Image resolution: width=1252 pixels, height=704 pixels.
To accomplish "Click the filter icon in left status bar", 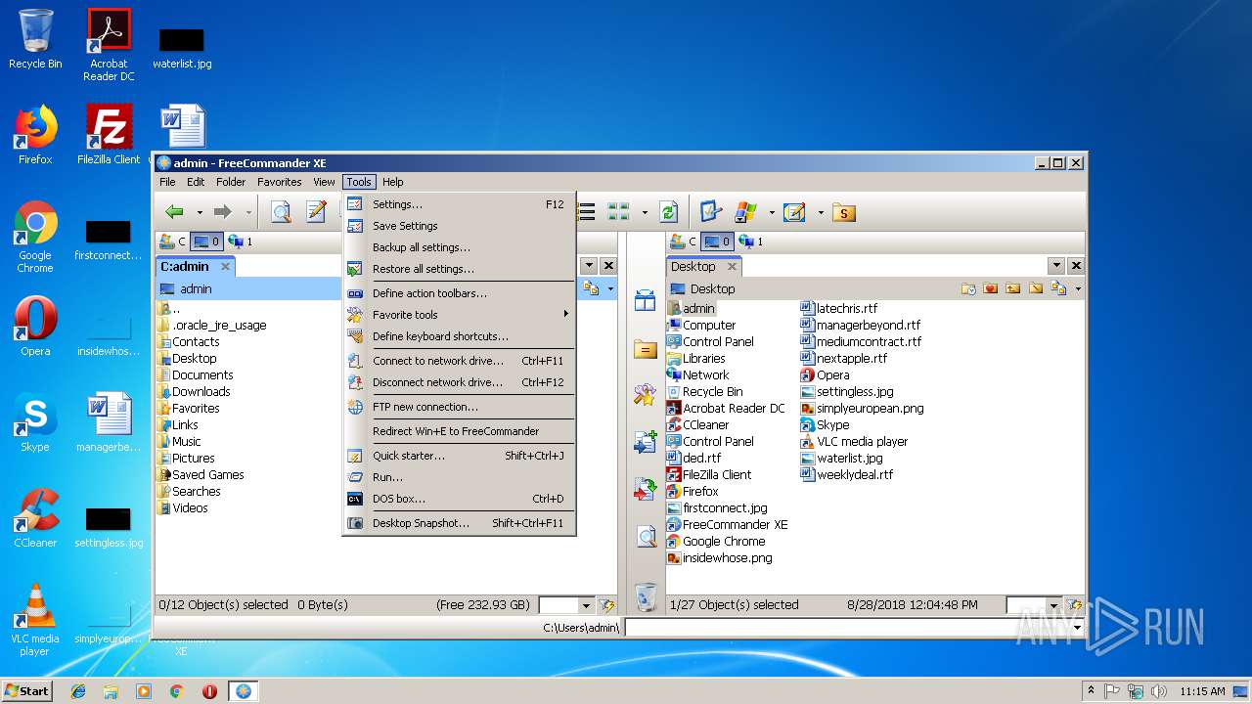I will click(606, 605).
